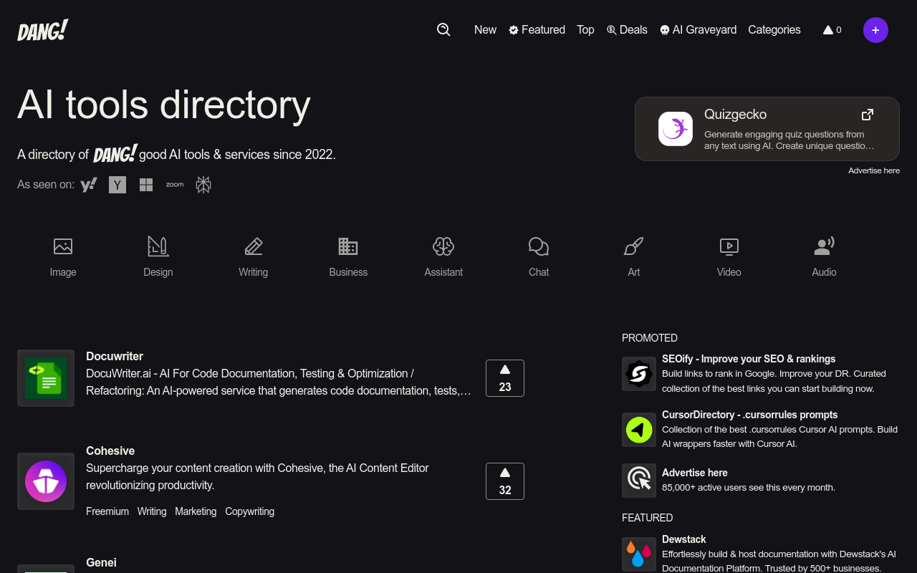
Task: Click the Quizgecko logo thumbnail
Action: tap(676, 129)
